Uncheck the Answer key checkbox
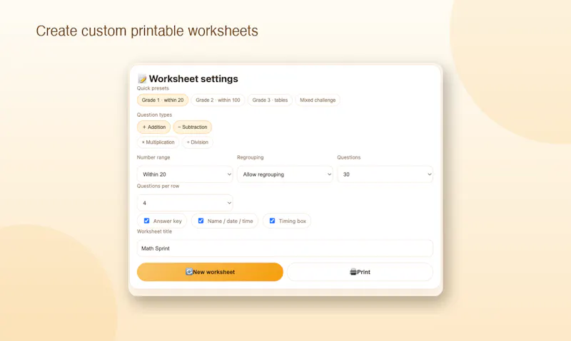The image size is (571, 341). [146, 221]
